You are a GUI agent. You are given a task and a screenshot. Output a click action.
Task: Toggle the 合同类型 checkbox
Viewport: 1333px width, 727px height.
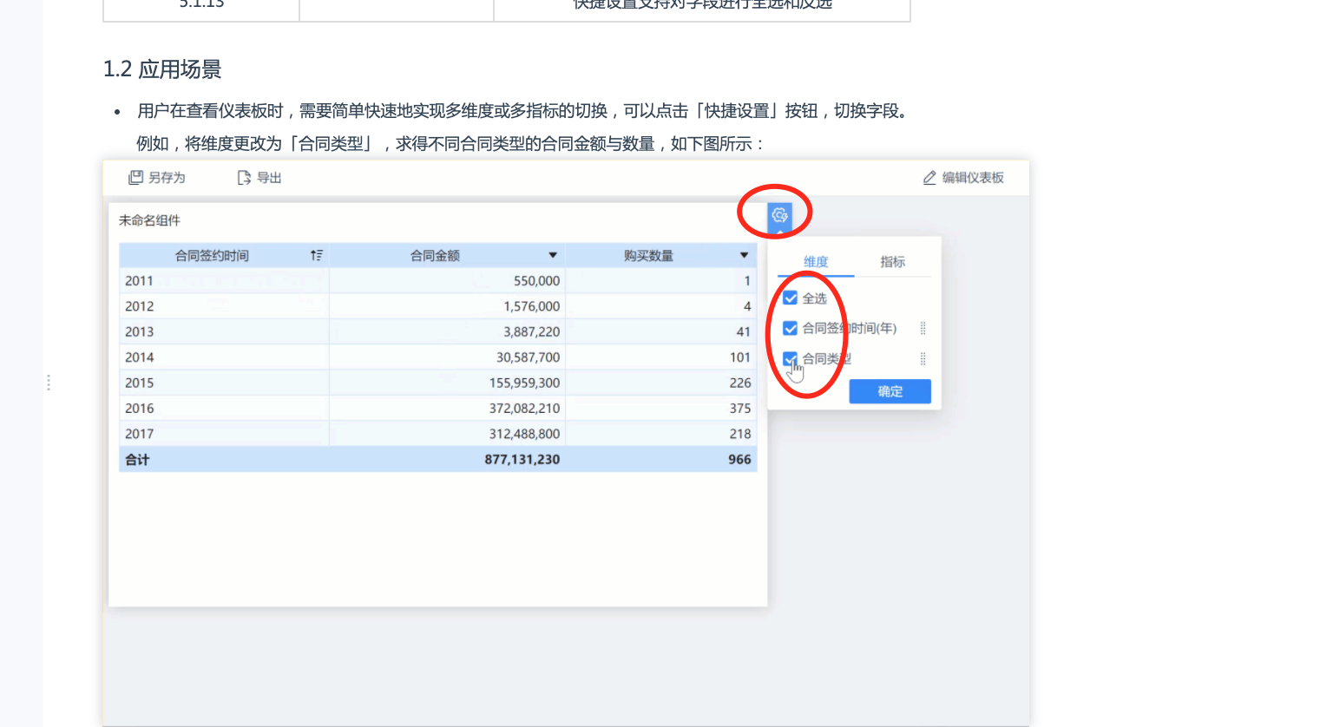(790, 358)
